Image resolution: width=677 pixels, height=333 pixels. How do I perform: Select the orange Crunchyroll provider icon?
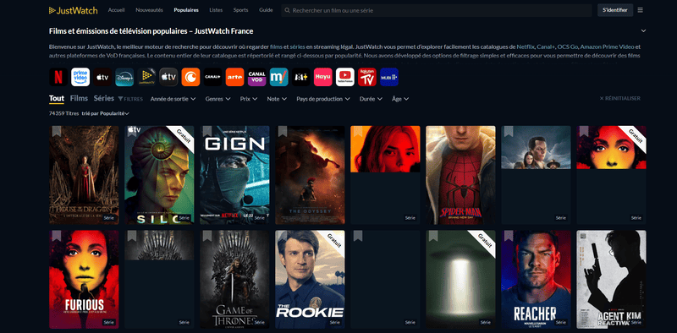[x=190, y=77]
